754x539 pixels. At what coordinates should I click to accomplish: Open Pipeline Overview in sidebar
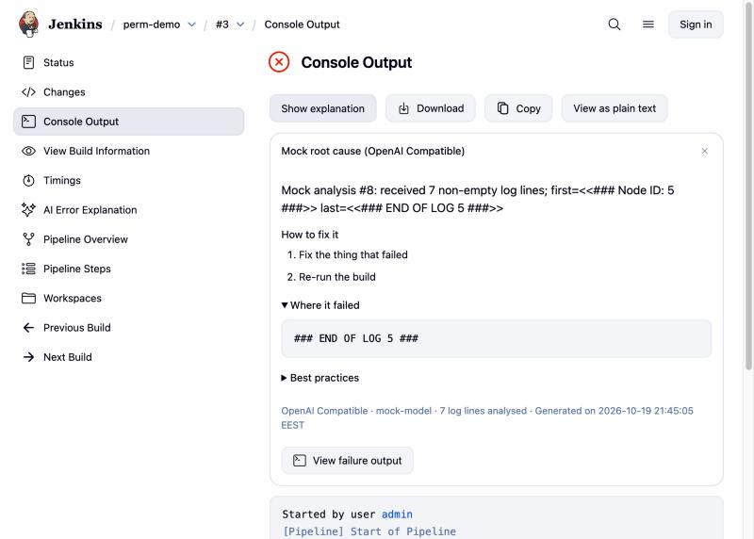point(128,239)
